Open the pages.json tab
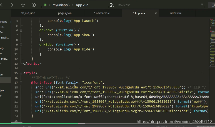215x127 pixels. tap(65, 13)
